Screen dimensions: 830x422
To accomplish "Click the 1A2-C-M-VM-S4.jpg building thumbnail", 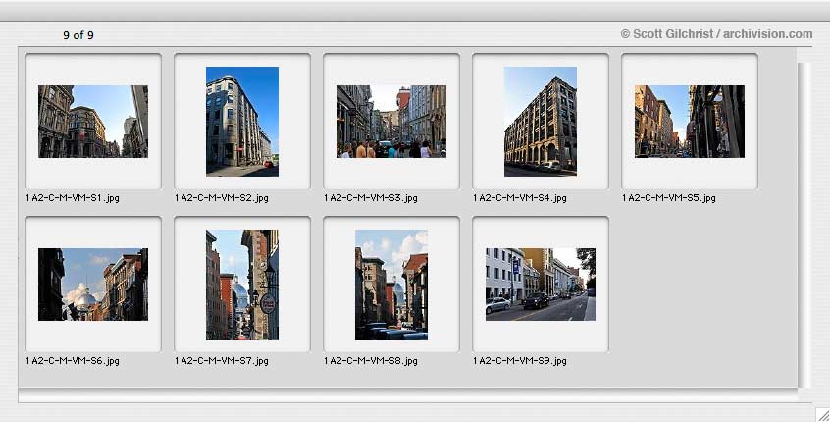I will coord(541,122).
